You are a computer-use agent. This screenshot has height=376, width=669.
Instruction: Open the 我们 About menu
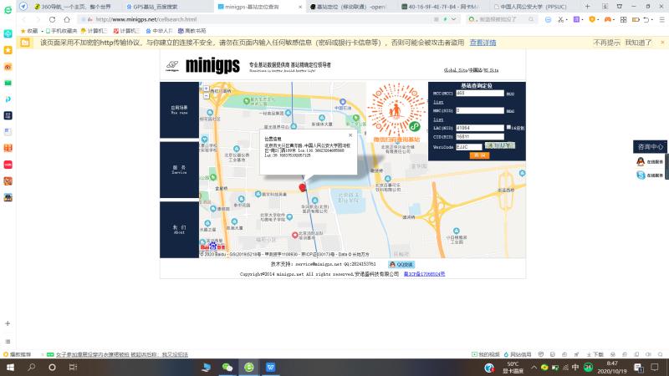(x=179, y=229)
